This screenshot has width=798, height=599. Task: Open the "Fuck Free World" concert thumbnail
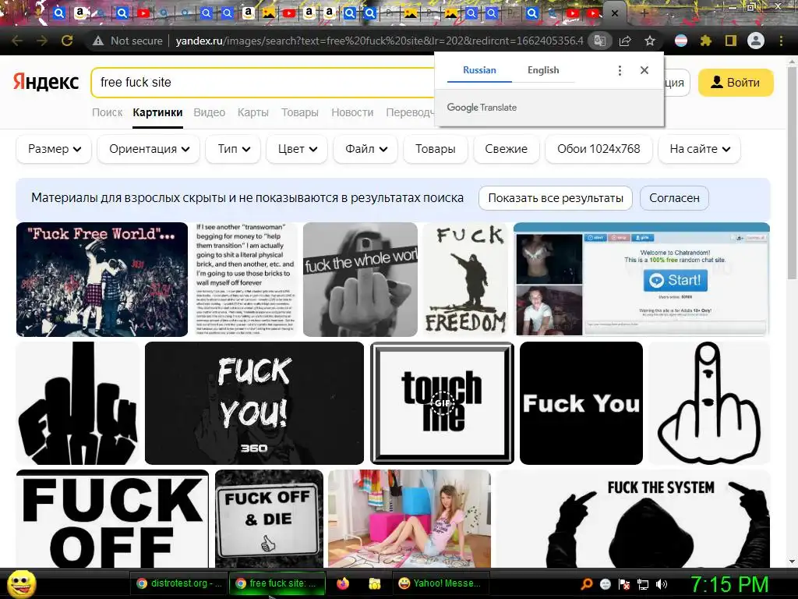(102, 279)
